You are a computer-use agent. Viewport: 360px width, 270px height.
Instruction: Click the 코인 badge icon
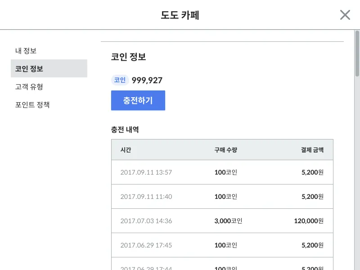click(120, 80)
